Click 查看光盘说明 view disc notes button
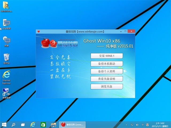 pyautogui.click(x=107, y=79)
